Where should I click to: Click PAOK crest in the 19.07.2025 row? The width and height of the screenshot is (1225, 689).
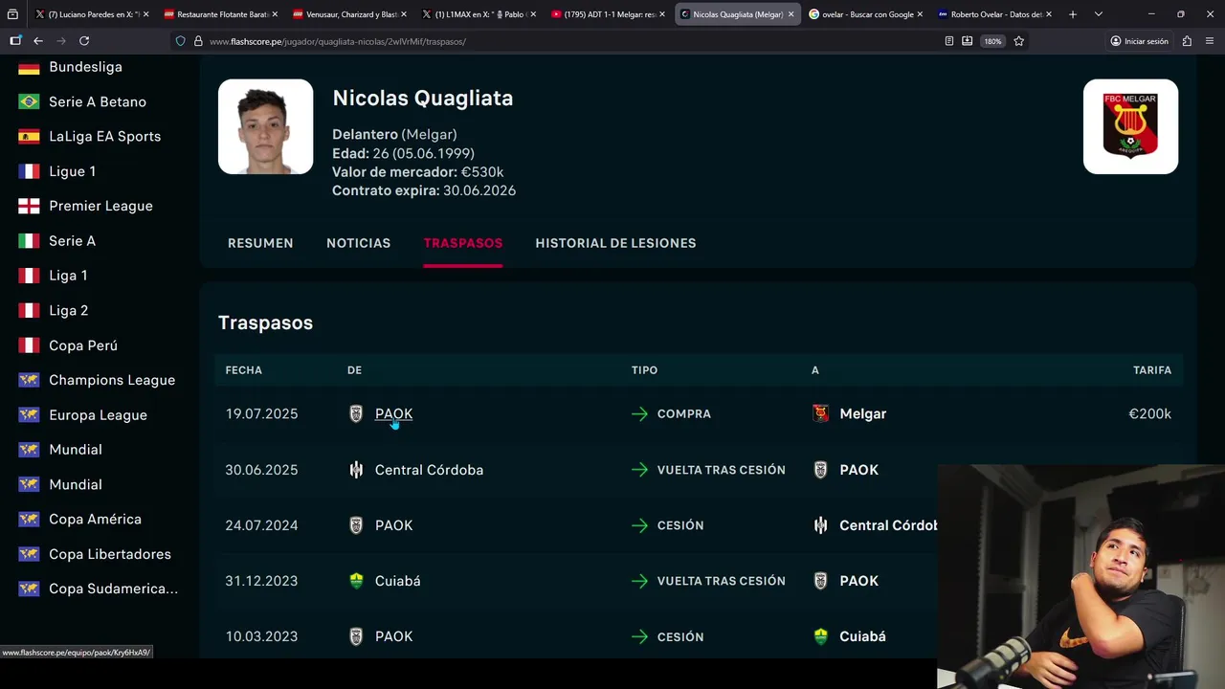356,413
